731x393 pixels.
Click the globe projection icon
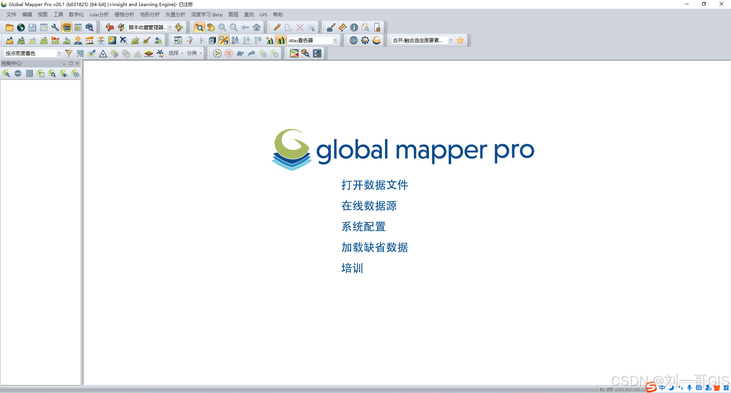pos(354,40)
